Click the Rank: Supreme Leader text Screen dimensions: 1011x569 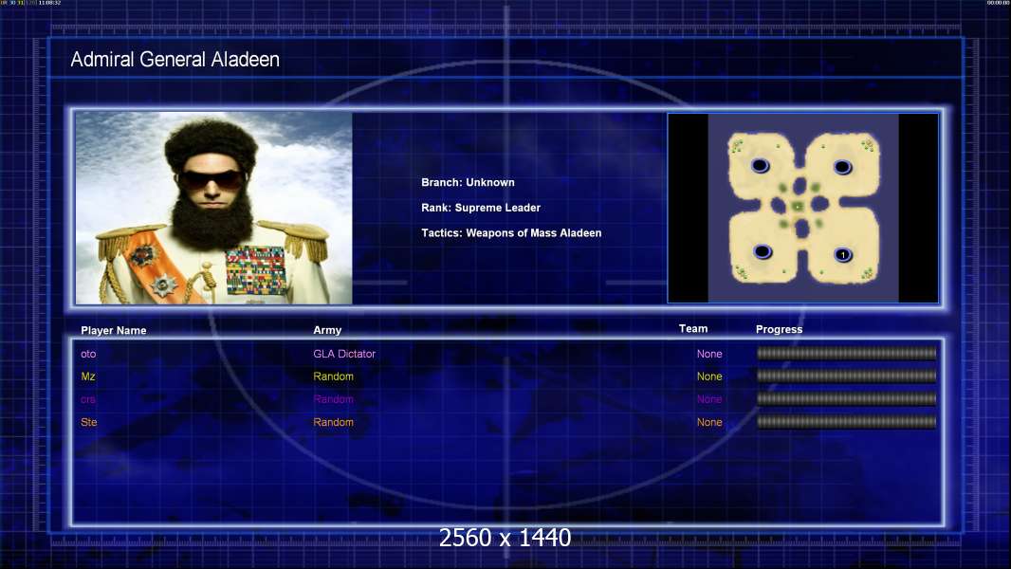[481, 208]
